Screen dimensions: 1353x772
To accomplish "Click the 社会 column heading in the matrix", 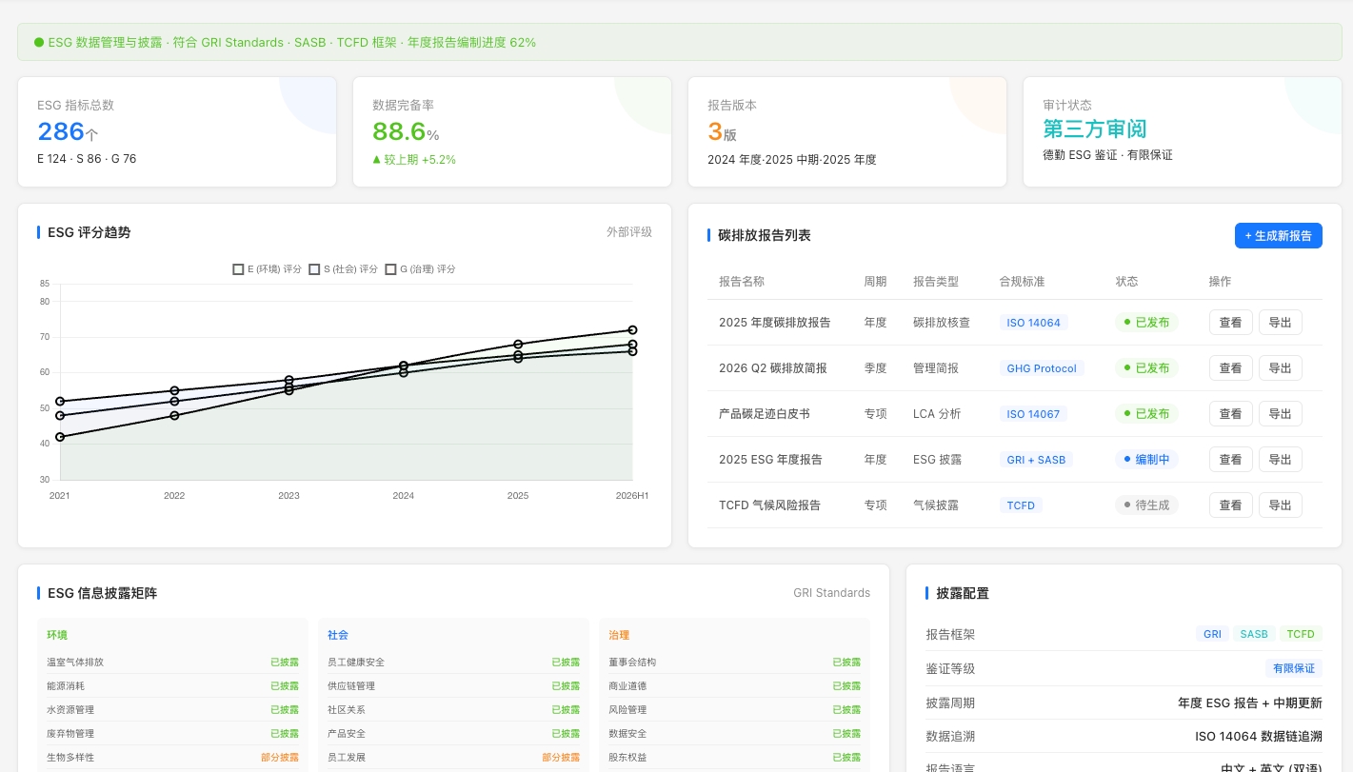I will click(x=338, y=635).
